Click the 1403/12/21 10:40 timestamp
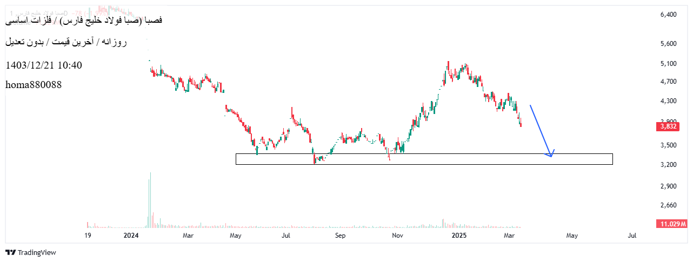The image size is (693, 262). 44,65
